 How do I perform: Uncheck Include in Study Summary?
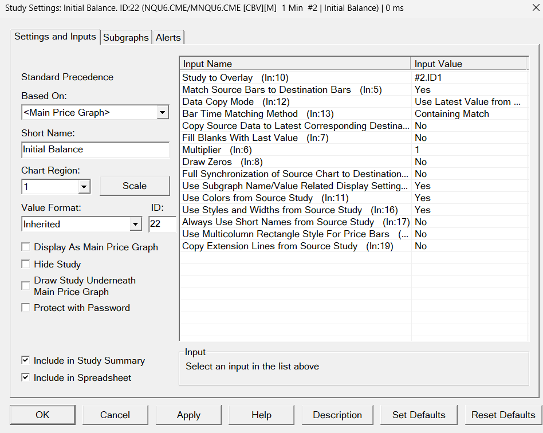click(x=26, y=360)
